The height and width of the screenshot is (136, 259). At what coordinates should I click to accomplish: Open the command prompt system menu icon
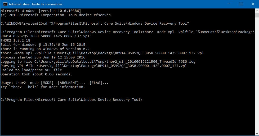[5, 4]
